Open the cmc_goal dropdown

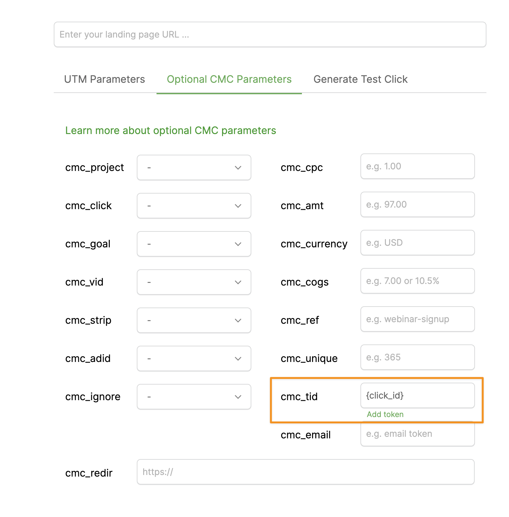(194, 244)
